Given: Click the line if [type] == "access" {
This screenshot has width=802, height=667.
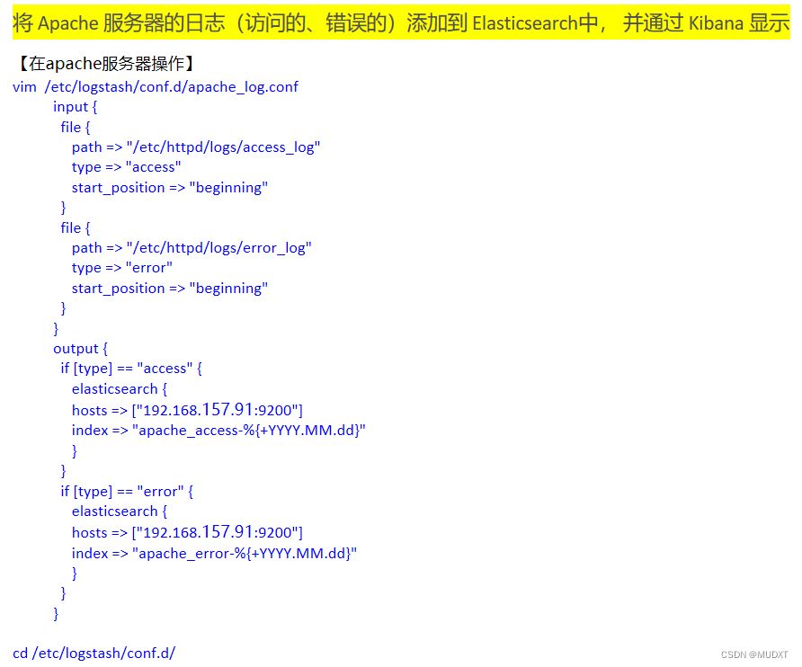Looking at the screenshot, I should [131, 369].
